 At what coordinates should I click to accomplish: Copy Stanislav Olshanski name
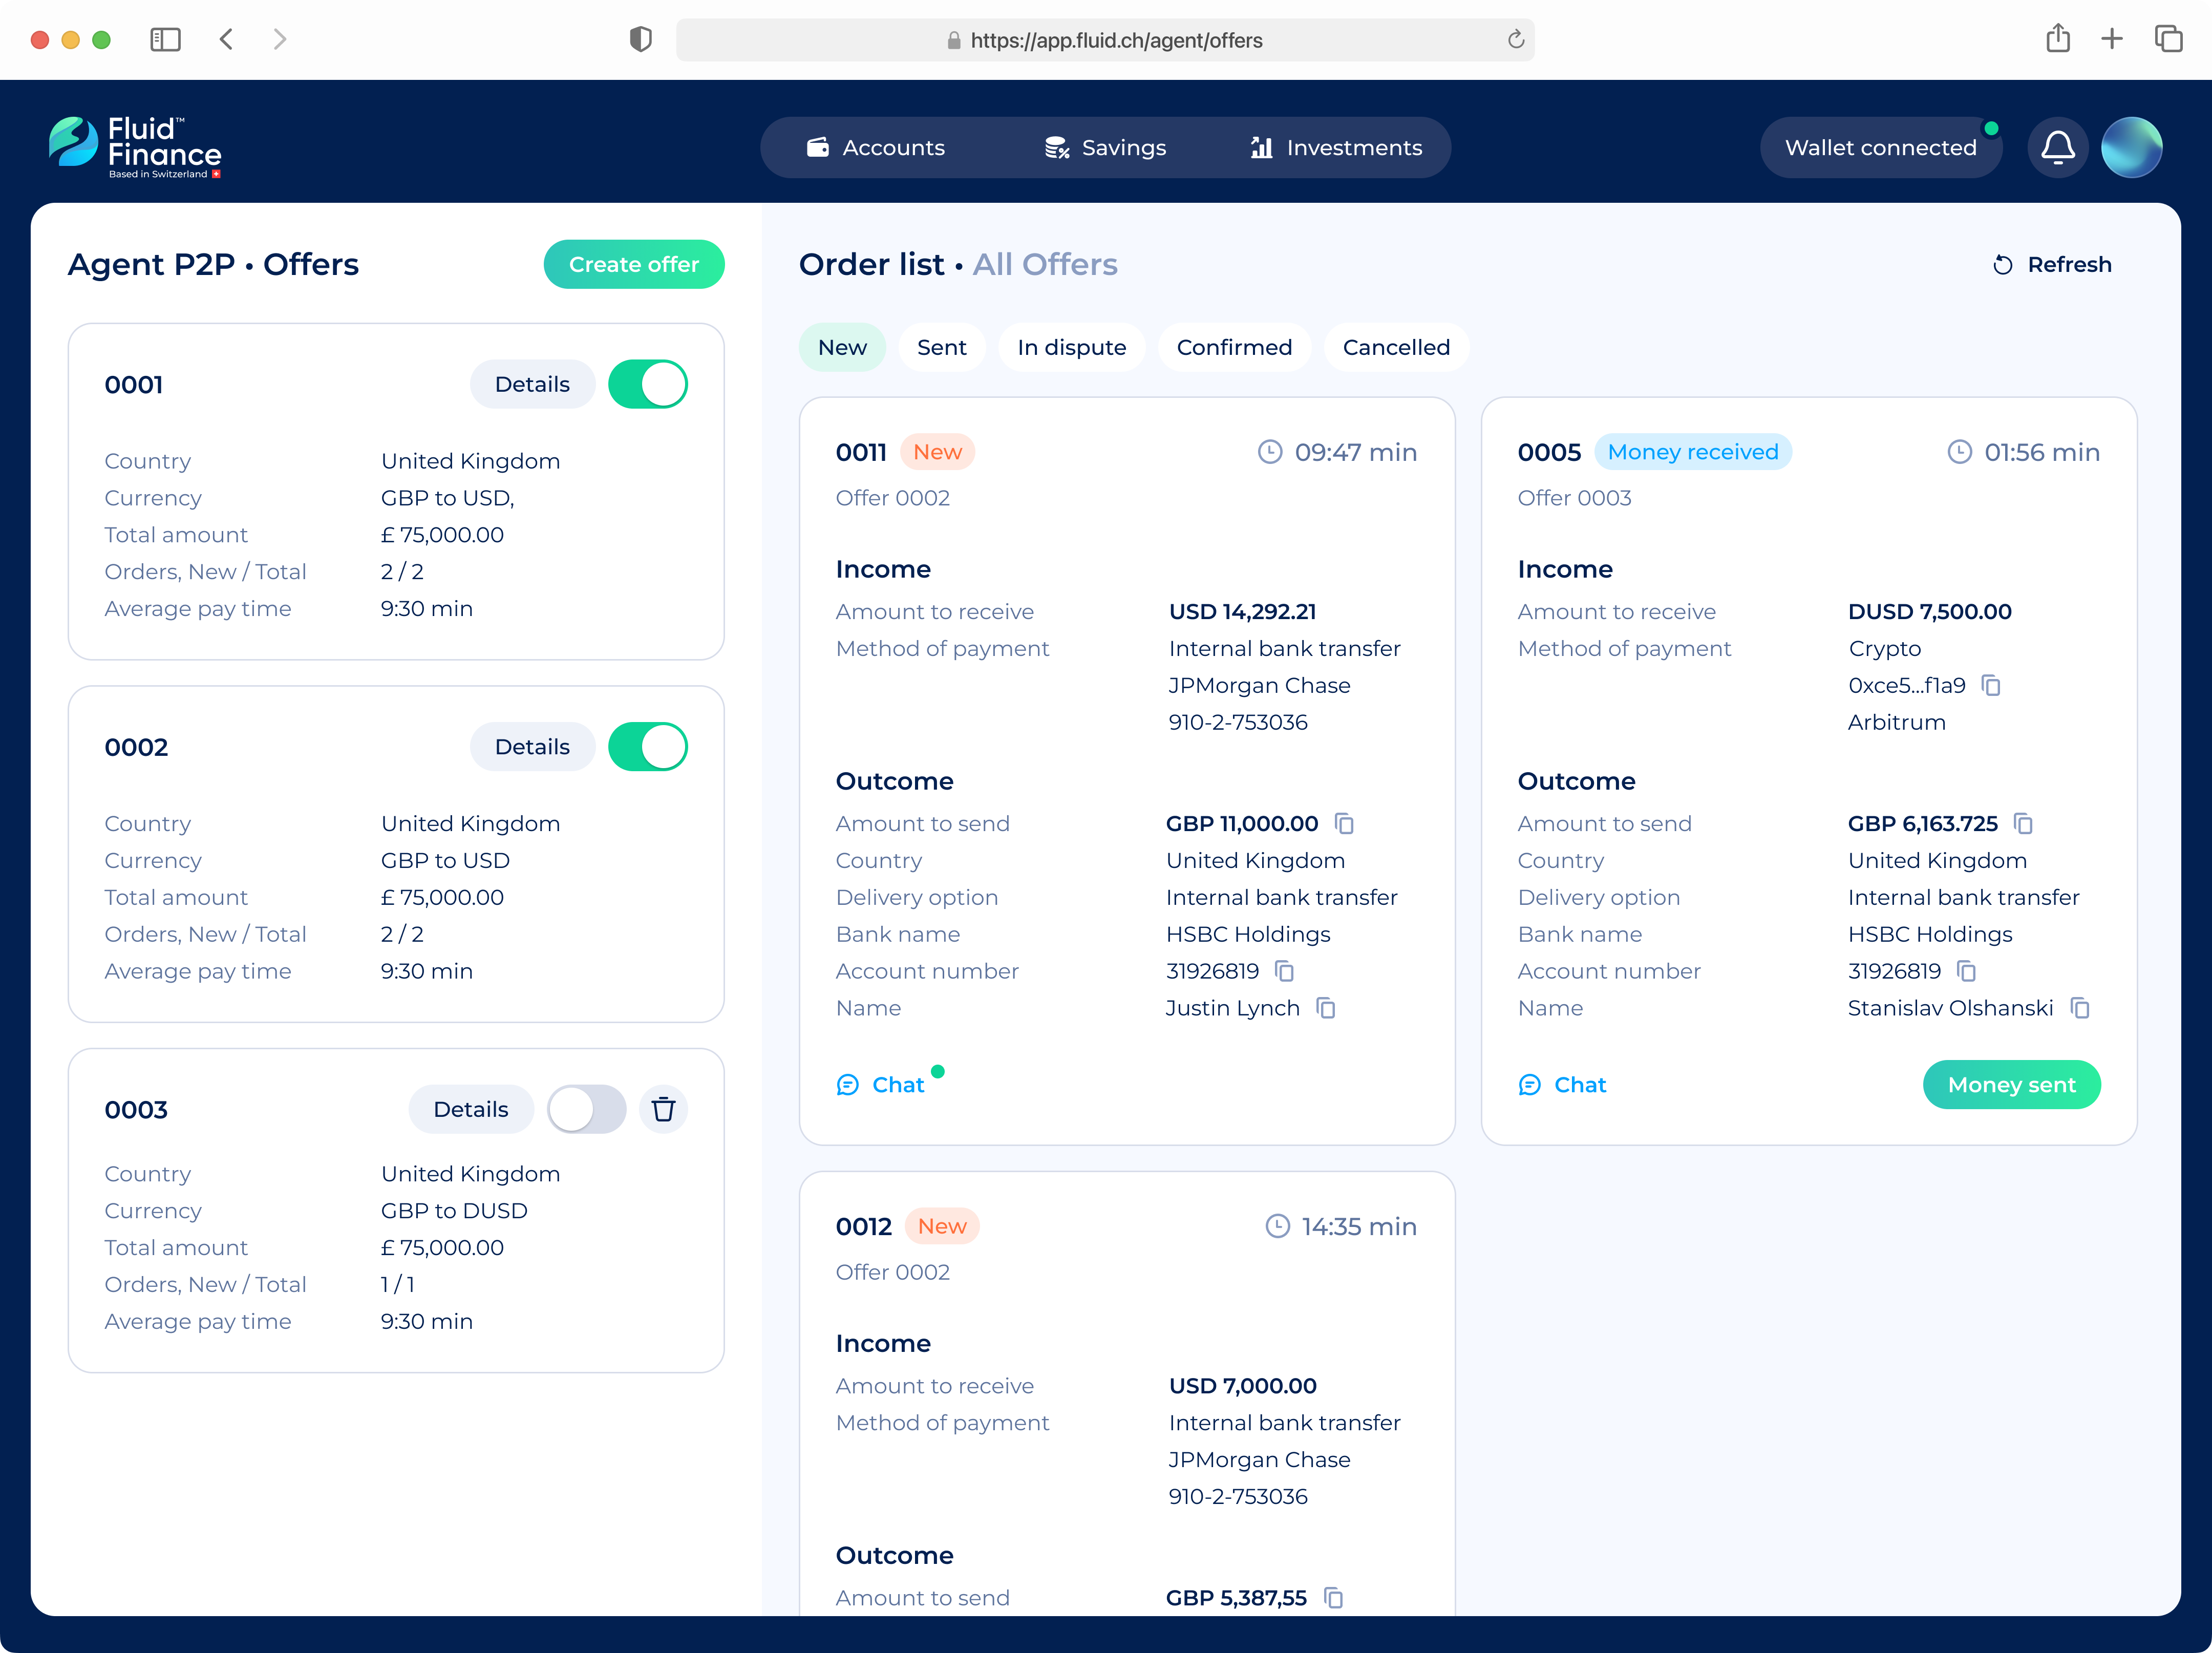pyautogui.click(x=2080, y=1008)
